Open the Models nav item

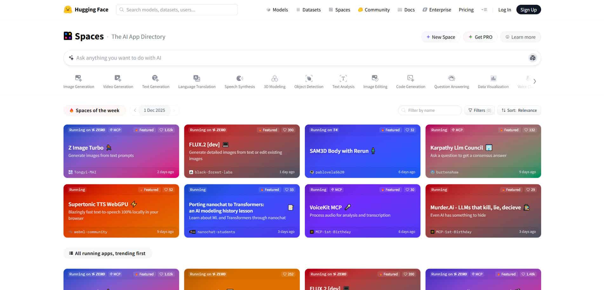click(277, 10)
